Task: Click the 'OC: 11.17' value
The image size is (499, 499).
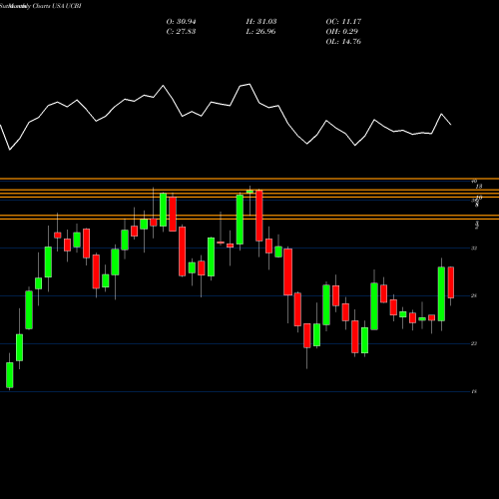Action: [343, 22]
